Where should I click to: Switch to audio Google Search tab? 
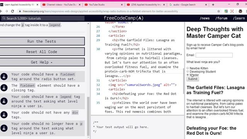(188, 5)
